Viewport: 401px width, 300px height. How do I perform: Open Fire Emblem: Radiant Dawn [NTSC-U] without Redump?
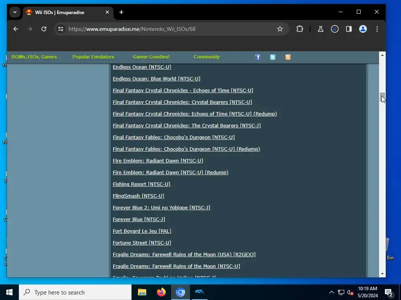(158, 161)
